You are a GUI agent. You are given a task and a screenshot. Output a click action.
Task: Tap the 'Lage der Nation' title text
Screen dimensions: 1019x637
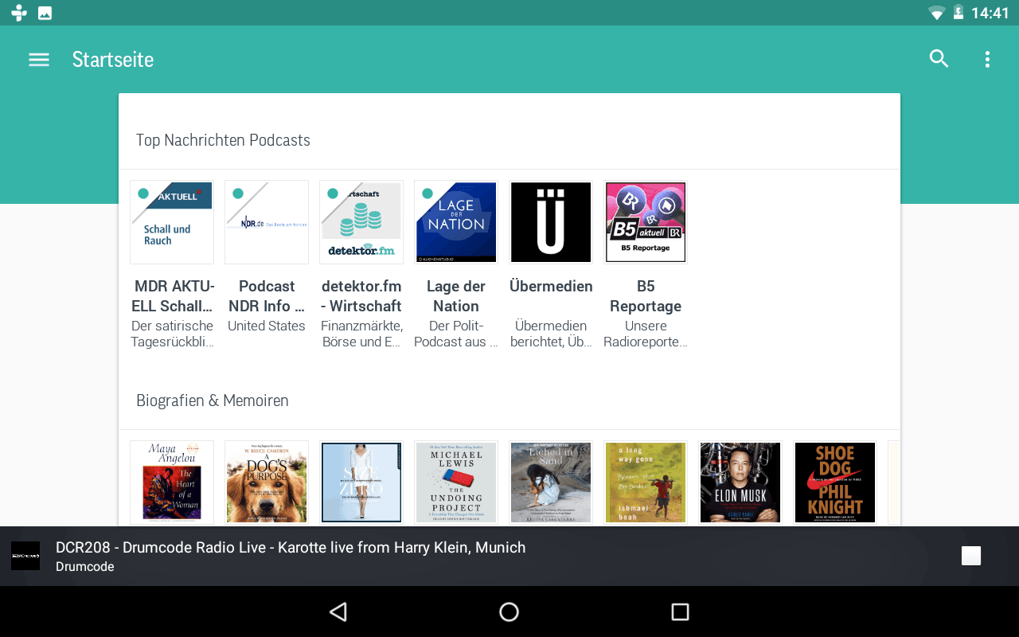click(x=456, y=296)
